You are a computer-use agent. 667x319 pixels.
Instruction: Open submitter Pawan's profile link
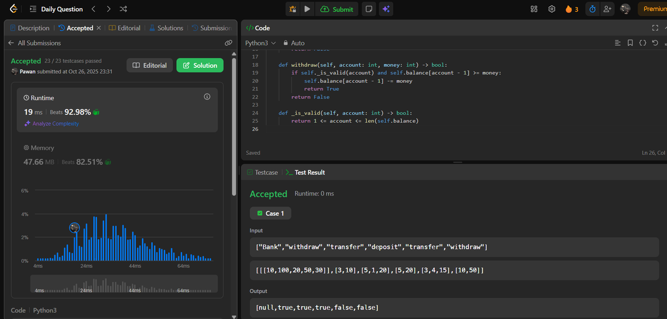click(27, 71)
